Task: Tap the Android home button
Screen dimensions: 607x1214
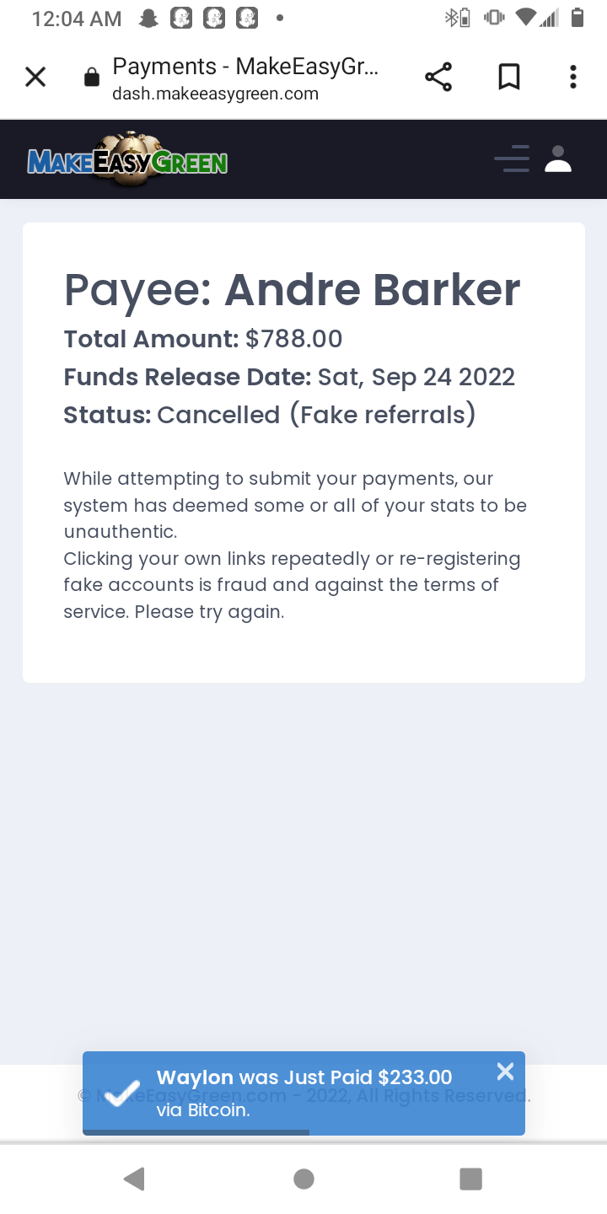Action: [x=303, y=1179]
